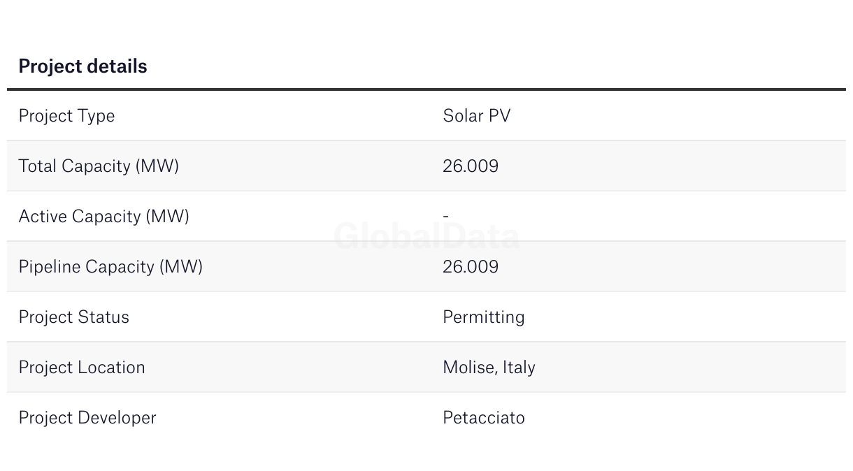Select the Active Capacity (MW) label

click(x=103, y=217)
